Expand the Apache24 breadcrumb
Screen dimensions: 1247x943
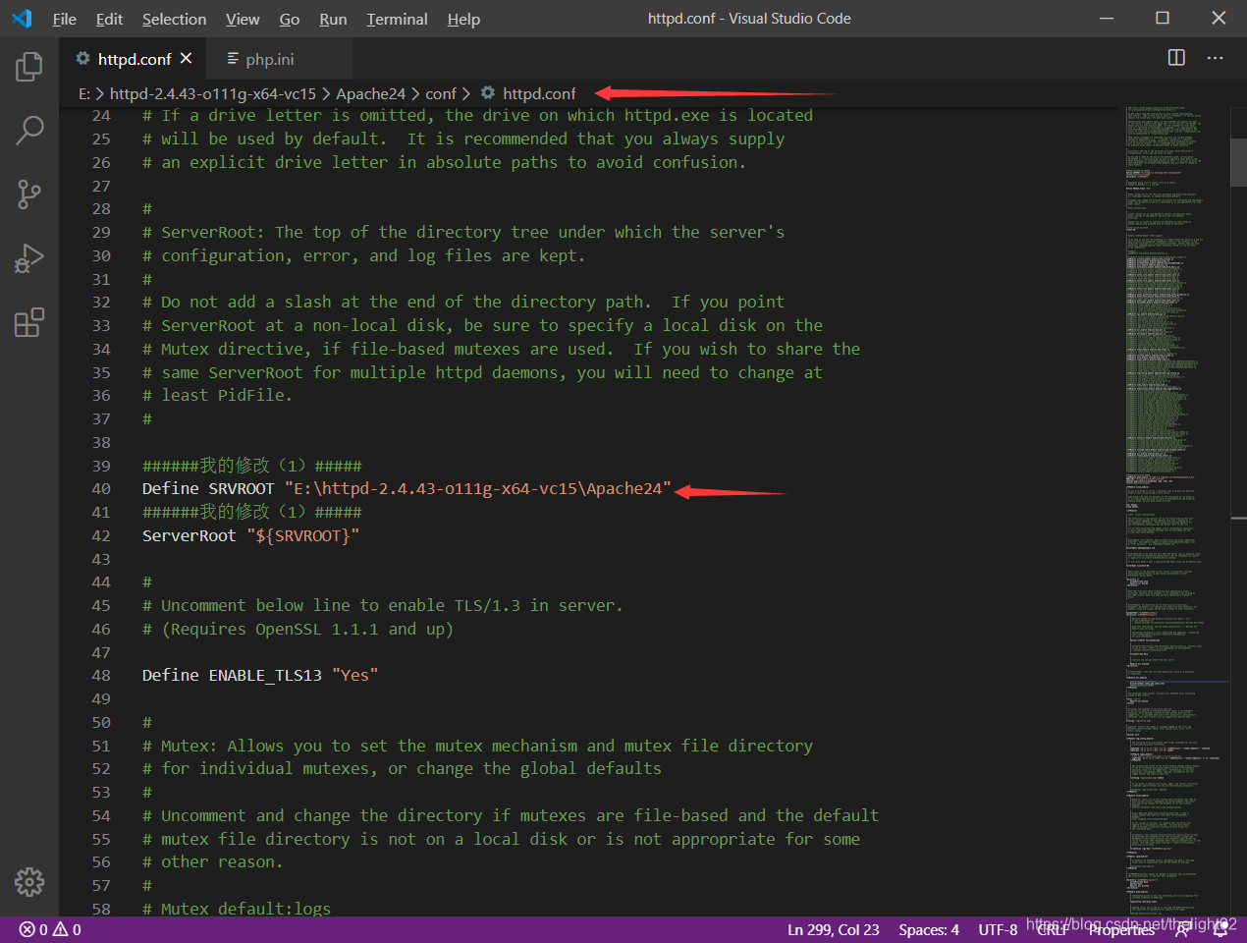coord(370,93)
